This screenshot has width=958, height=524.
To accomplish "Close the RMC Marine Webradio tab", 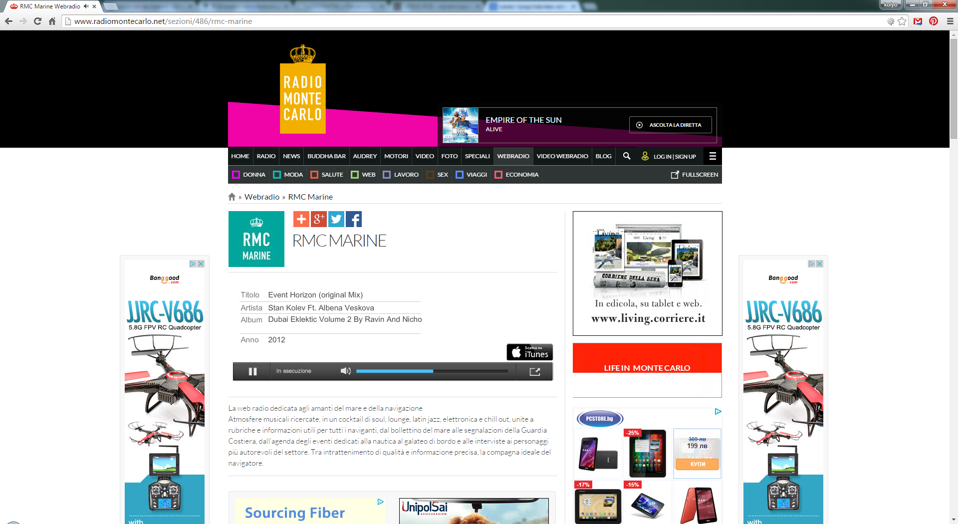I will pyautogui.click(x=94, y=6).
